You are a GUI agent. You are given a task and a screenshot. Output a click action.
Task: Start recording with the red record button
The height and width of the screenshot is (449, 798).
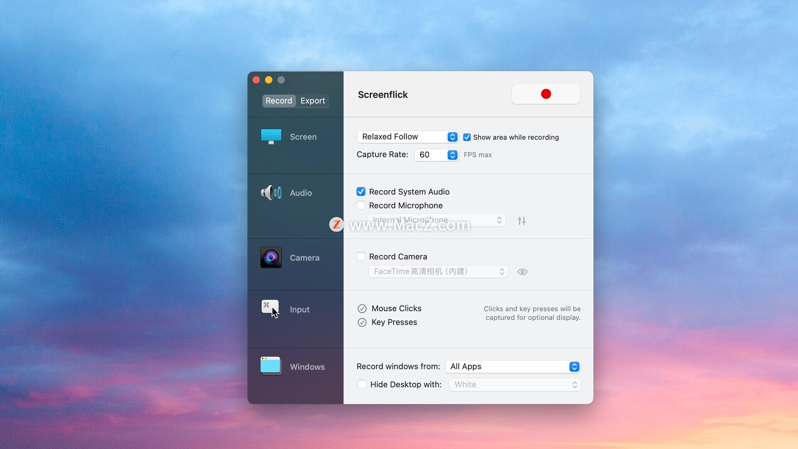tap(546, 94)
